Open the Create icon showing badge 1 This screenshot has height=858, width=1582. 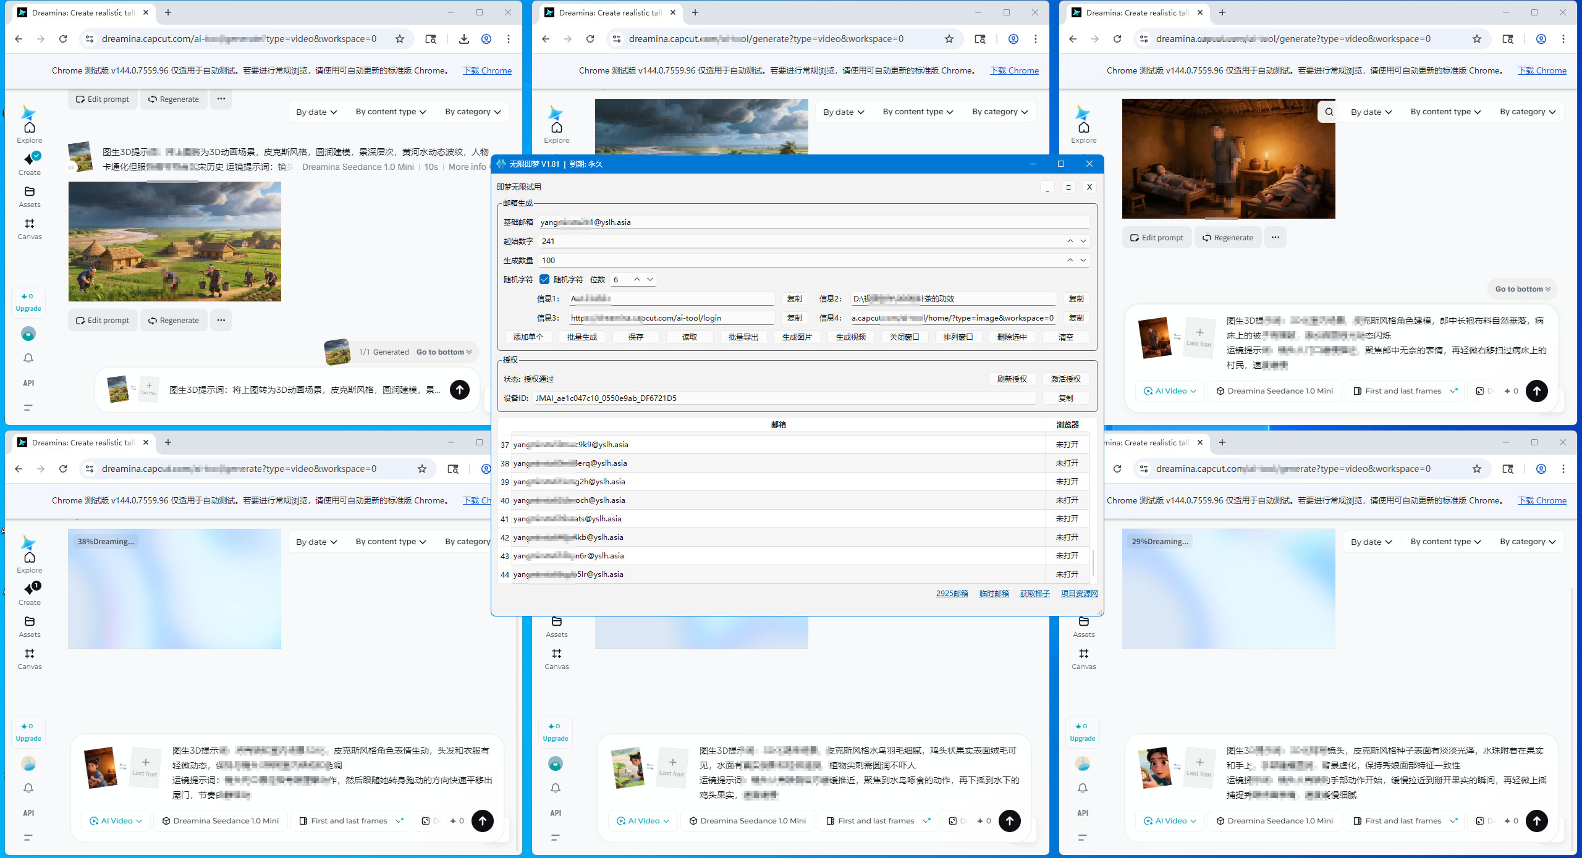point(29,588)
